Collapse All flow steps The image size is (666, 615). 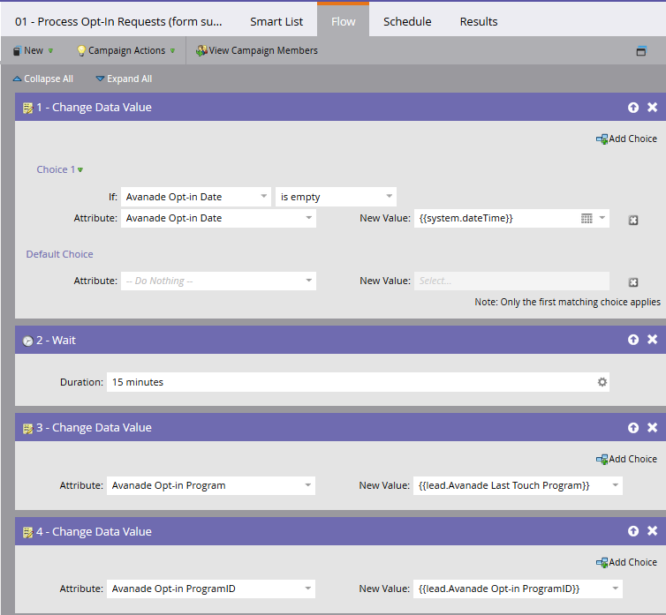click(x=42, y=79)
